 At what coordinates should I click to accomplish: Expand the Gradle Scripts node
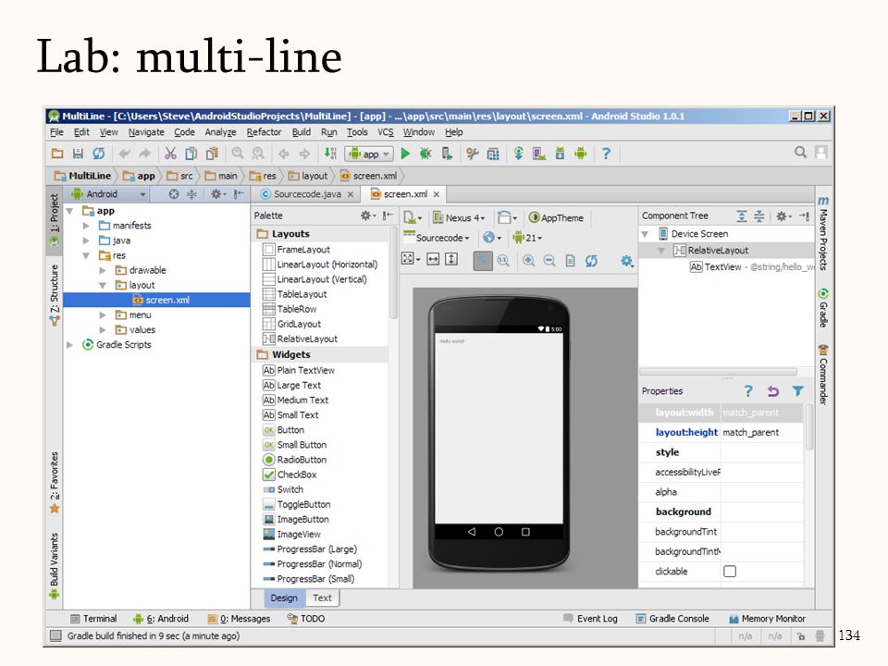click(69, 344)
